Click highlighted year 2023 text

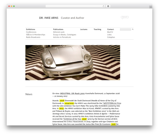61,109
